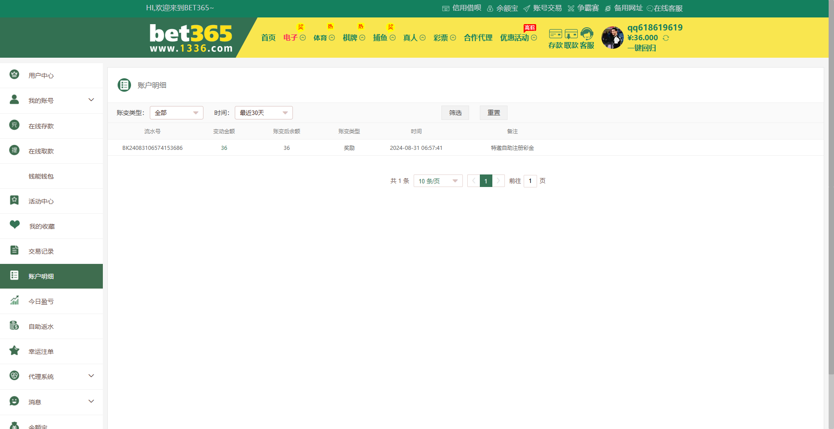Click the 重置 reset button
Image resolution: width=834 pixels, height=429 pixels.
pos(493,113)
